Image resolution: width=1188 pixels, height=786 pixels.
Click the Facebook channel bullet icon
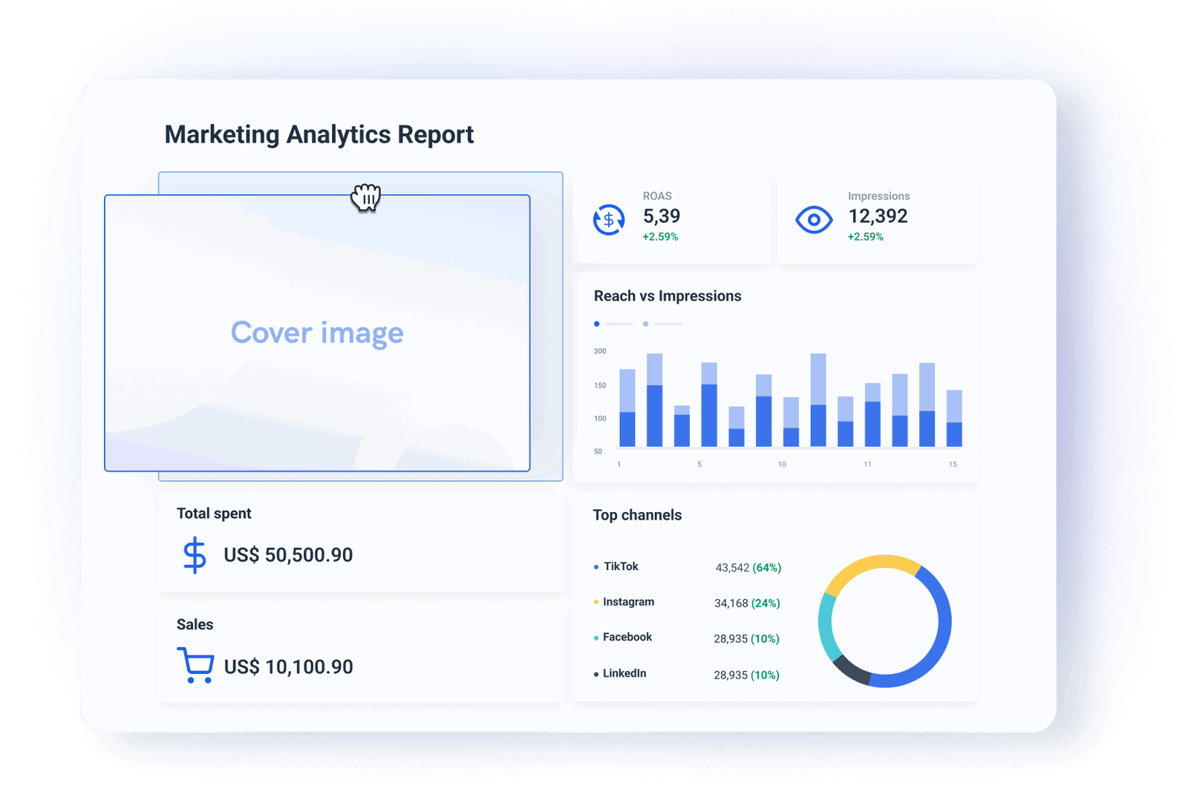point(595,637)
